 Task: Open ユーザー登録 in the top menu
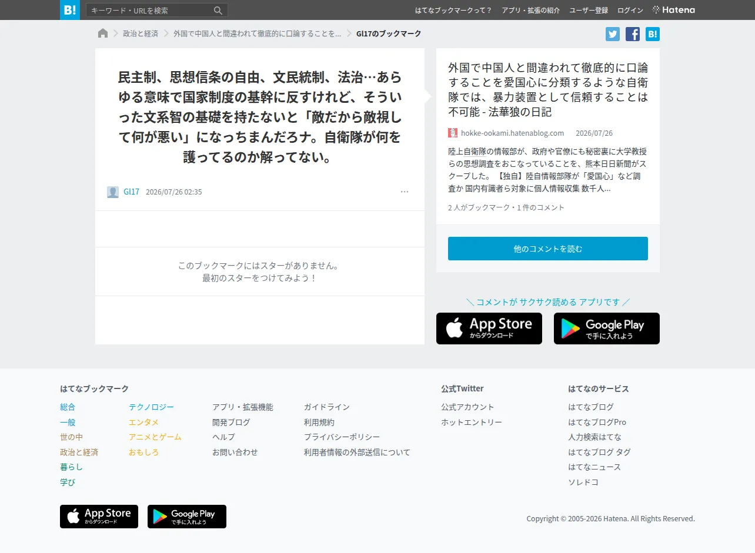(589, 10)
